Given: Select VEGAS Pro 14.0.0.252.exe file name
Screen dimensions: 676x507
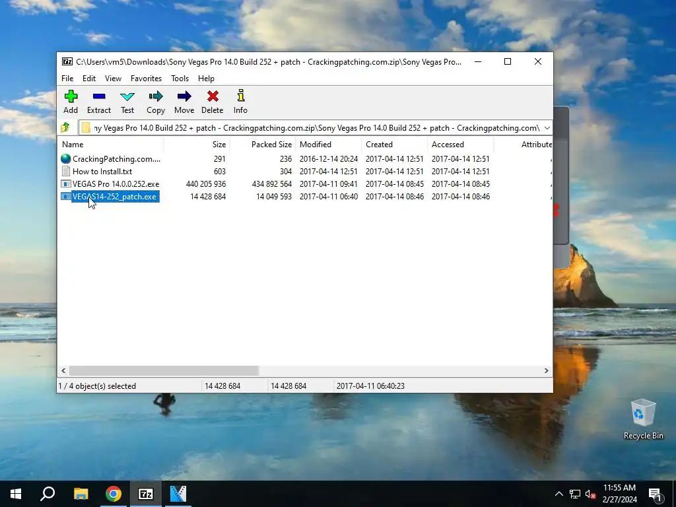Looking at the screenshot, I should click(116, 184).
